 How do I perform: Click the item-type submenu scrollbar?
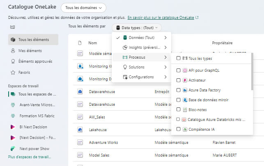(252, 72)
